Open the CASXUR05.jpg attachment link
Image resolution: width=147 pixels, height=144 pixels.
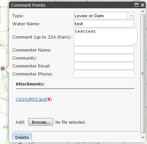click(31, 99)
